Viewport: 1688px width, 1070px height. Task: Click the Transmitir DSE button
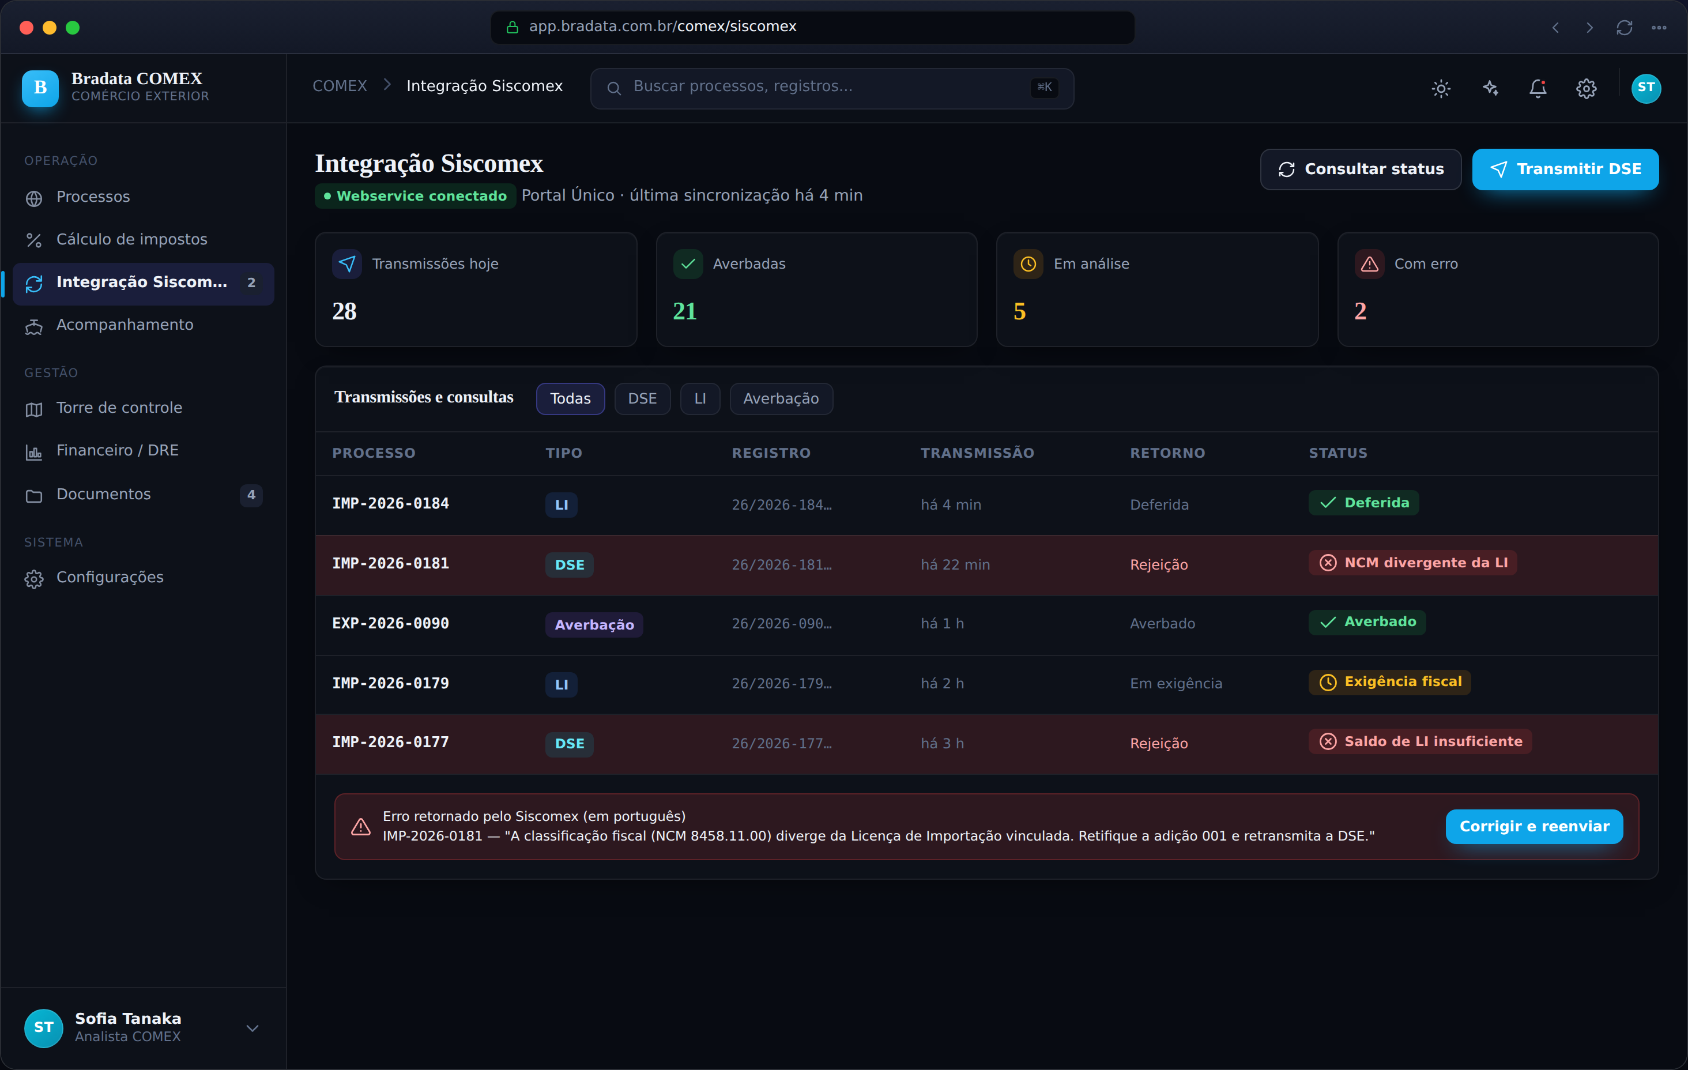tap(1565, 169)
